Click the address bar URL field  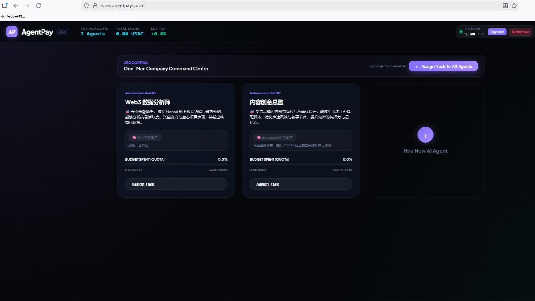tap(254, 6)
